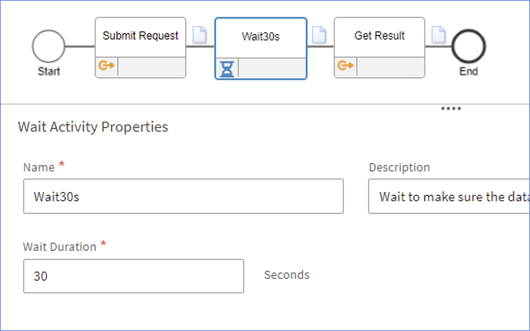Open the document icon after Submit Request

[199, 35]
